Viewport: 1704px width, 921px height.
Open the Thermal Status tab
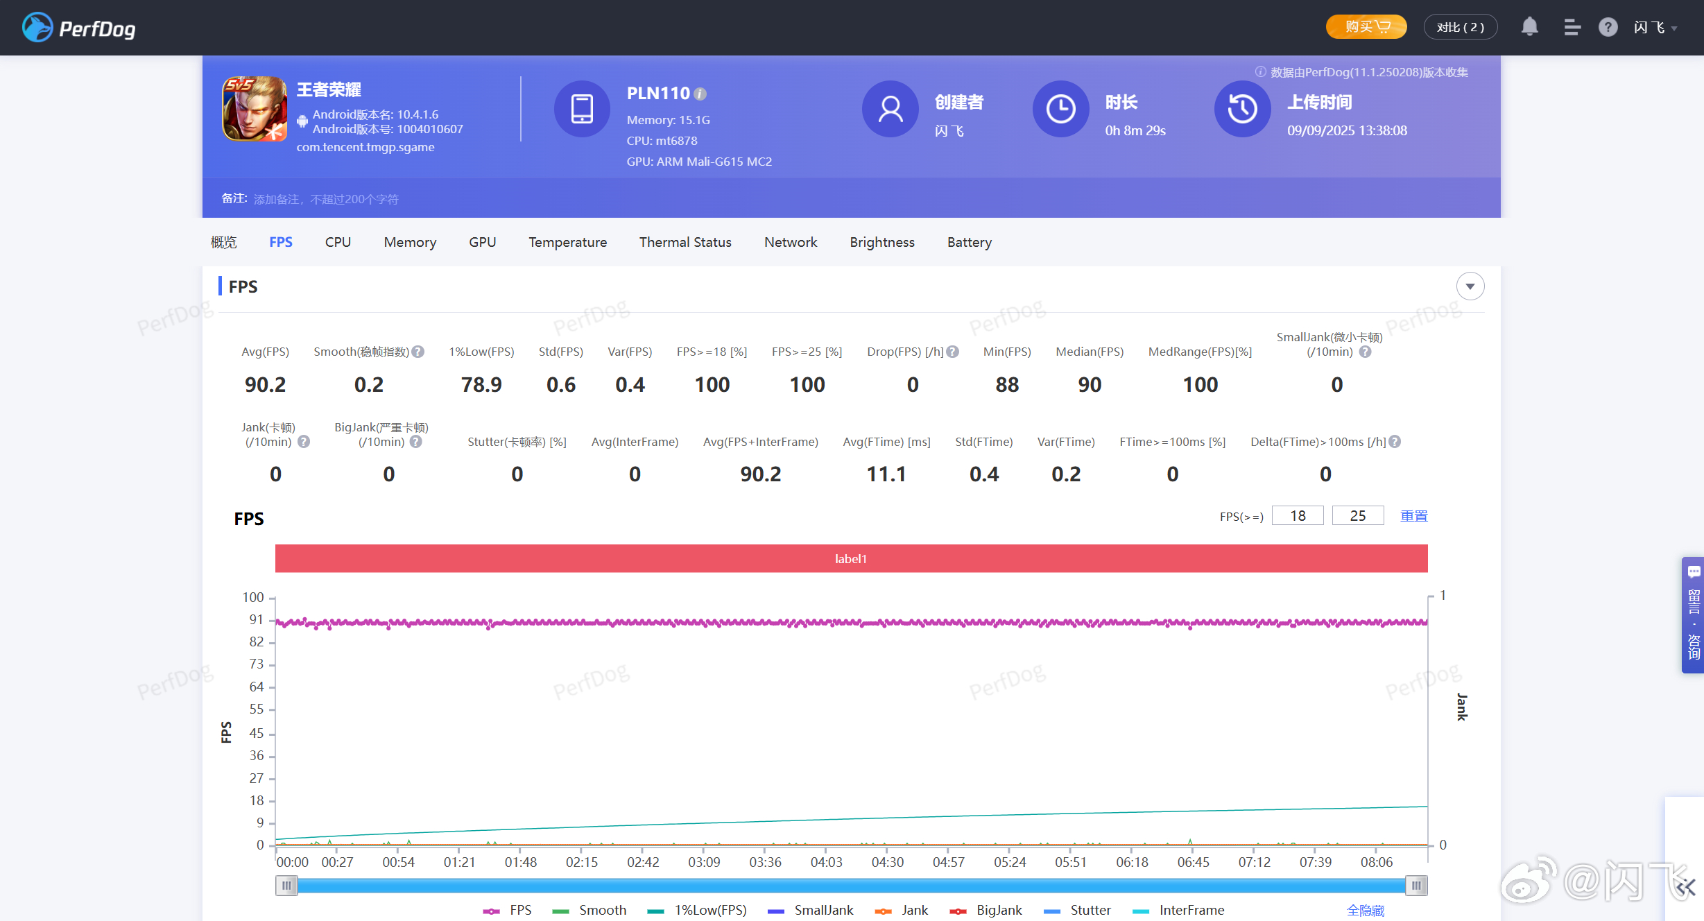(x=685, y=242)
